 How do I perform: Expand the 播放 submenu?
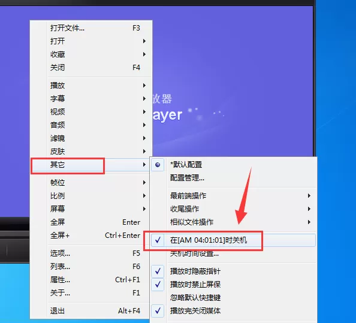point(91,85)
